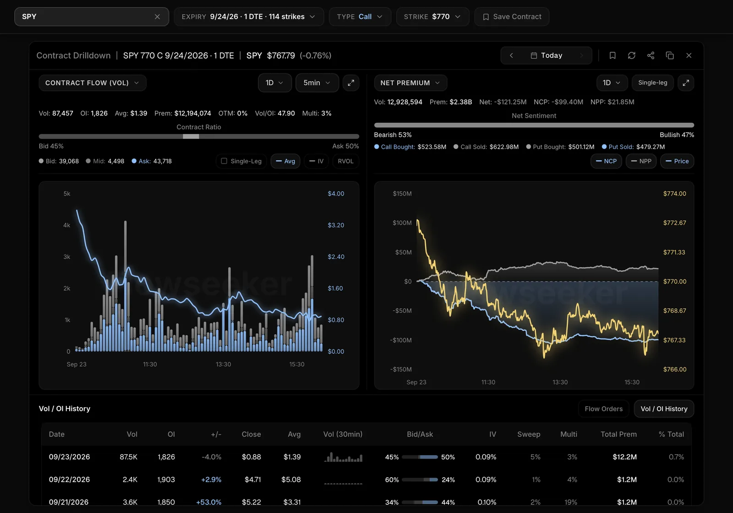
Task: Go to the next day arrow
Action: tap(582, 55)
